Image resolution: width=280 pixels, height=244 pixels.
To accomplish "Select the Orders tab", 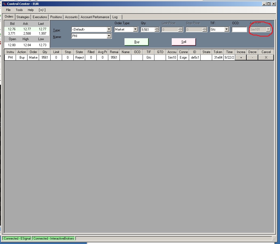I will [9, 17].
